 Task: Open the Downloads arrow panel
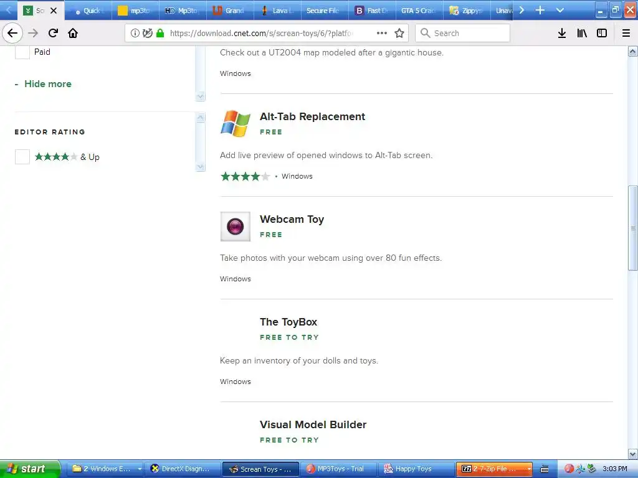coord(562,33)
